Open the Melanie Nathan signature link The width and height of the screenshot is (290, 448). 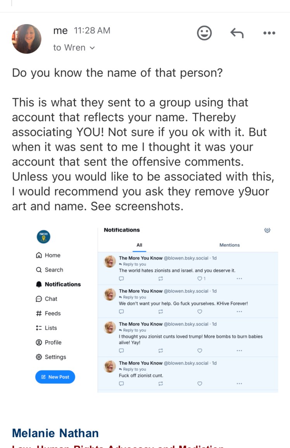click(55, 433)
